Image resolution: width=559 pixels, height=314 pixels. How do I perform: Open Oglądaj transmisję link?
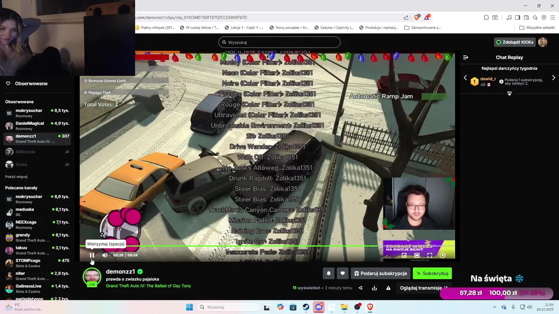(x=424, y=288)
